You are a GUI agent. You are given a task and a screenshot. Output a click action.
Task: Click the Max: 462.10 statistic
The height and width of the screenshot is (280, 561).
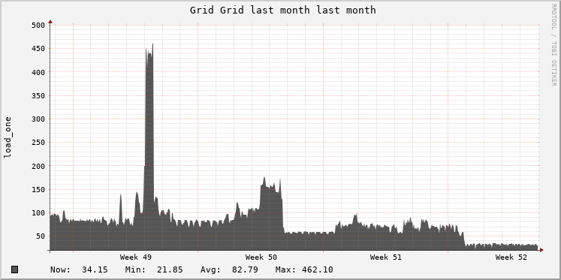pyautogui.click(x=304, y=269)
